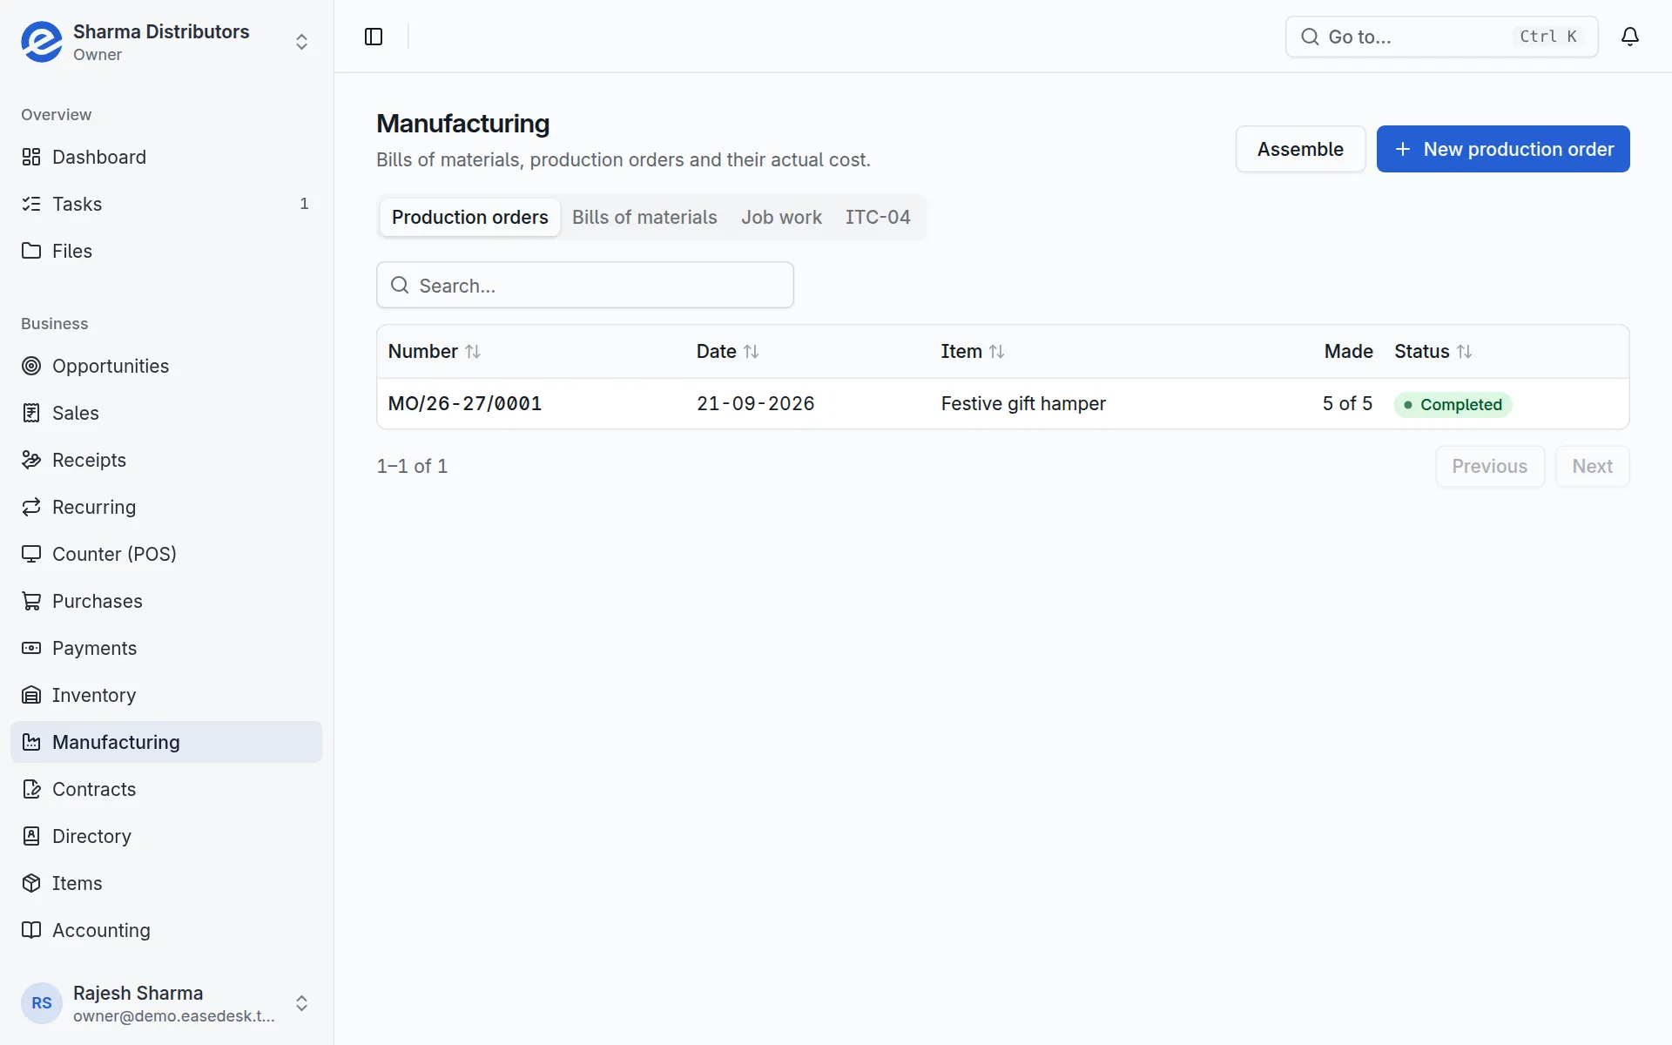Image resolution: width=1672 pixels, height=1045 pixels.
Task: Sort the table by Status column
Action: [x=1433, y=351]
